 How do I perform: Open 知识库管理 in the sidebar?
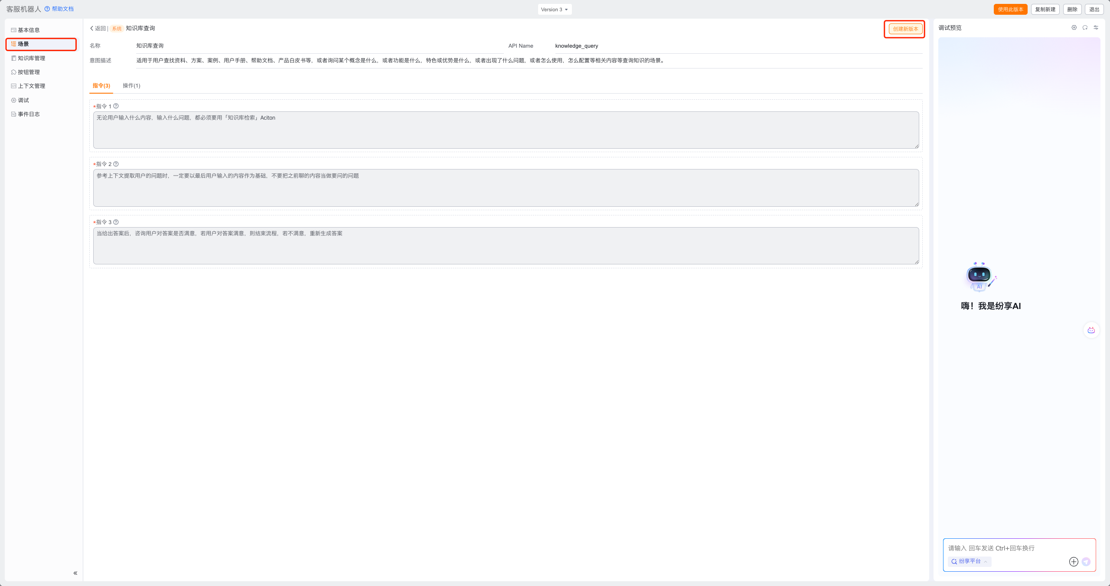point(31,58)
